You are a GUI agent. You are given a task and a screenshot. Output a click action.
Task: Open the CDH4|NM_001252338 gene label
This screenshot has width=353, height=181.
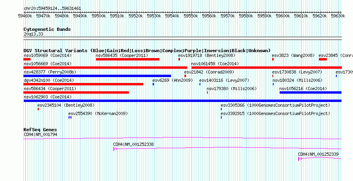[x=133, y=144]
